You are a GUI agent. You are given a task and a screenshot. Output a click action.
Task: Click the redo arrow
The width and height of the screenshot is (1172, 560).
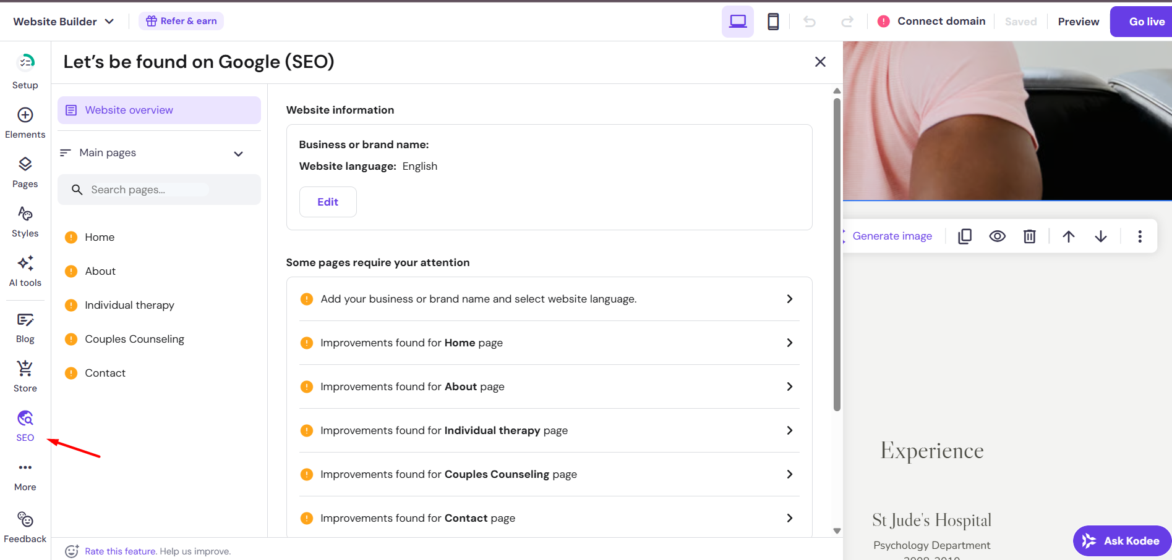coord(847,22)
